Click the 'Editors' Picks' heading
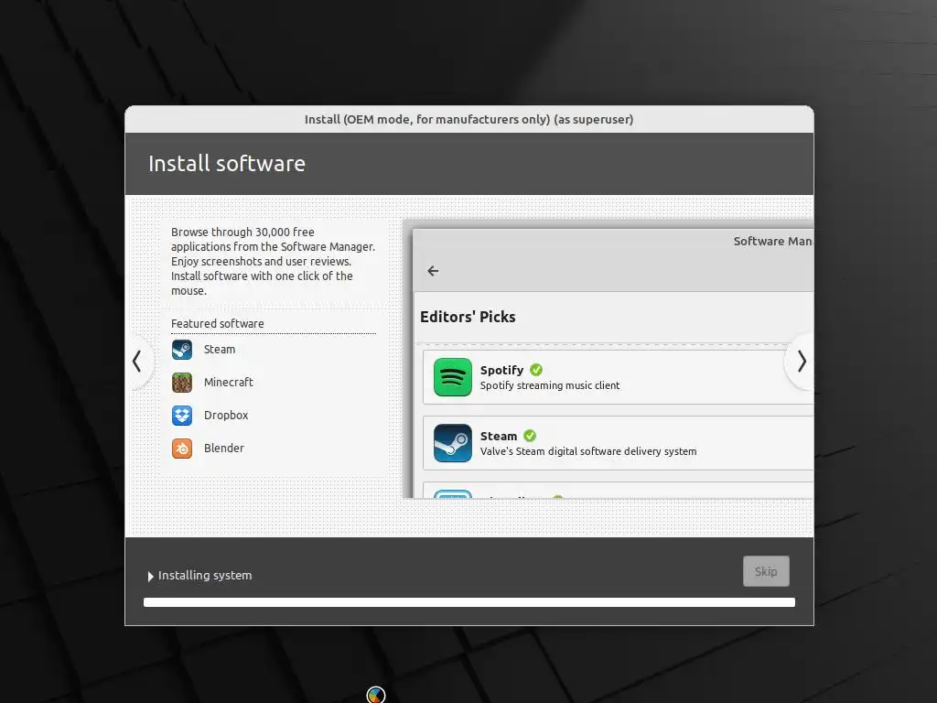This screenshot has width=937, height=703. (468, 317)
